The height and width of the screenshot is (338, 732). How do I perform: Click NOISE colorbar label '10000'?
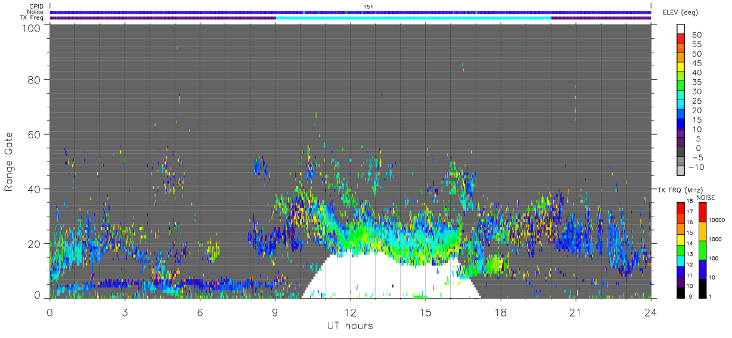click(718, 220)
